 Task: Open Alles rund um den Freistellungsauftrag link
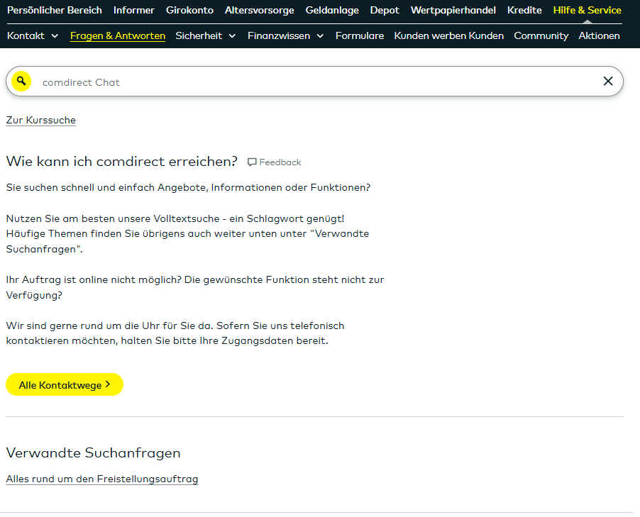tap(102, 479)
